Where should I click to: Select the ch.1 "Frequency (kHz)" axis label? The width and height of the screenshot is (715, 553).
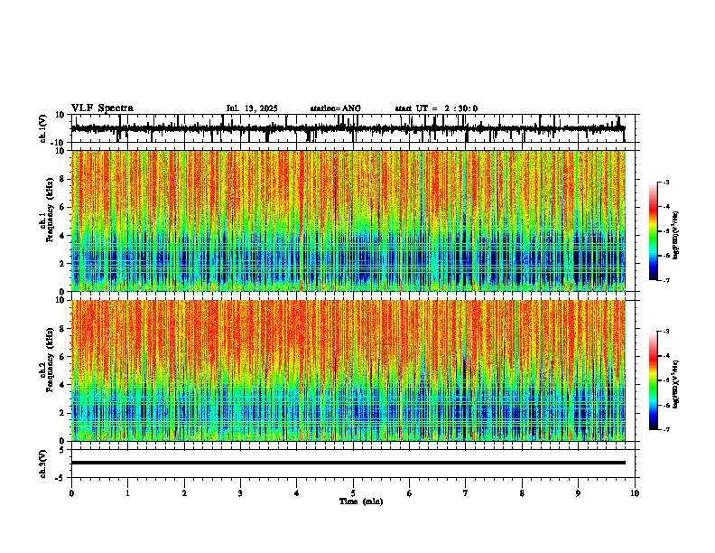pos(50,211)
